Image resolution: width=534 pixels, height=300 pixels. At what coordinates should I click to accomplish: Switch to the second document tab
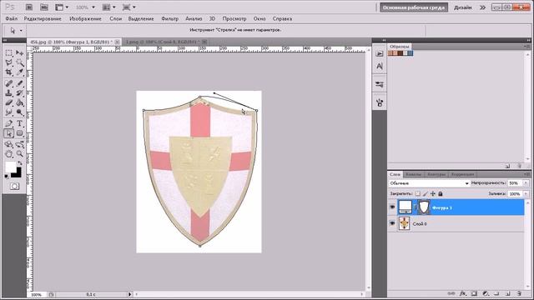[x=166, y=42]
